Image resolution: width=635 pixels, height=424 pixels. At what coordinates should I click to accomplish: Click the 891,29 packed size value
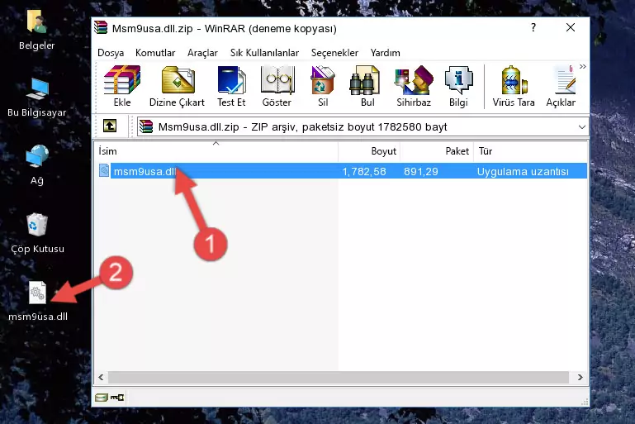[x=421, y=171]
